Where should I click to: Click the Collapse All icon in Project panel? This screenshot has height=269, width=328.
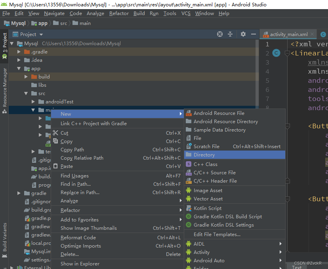pyautogui.click(x=230, y=34)
